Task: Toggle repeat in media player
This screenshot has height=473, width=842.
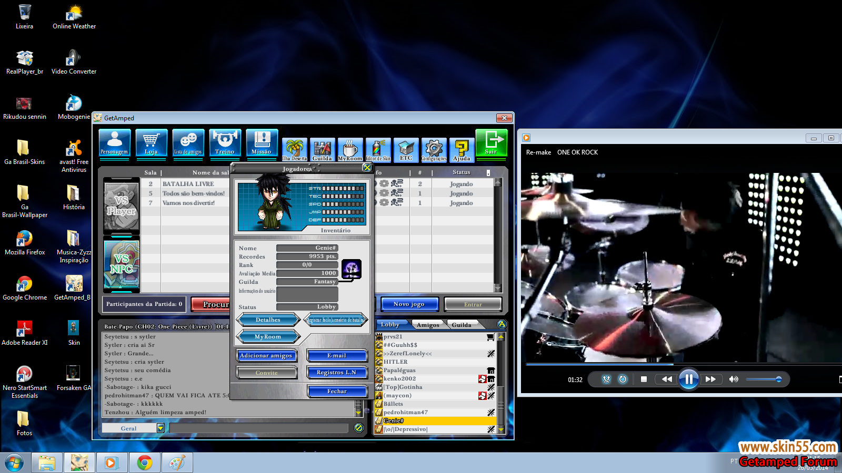Action: click(623, 379)
